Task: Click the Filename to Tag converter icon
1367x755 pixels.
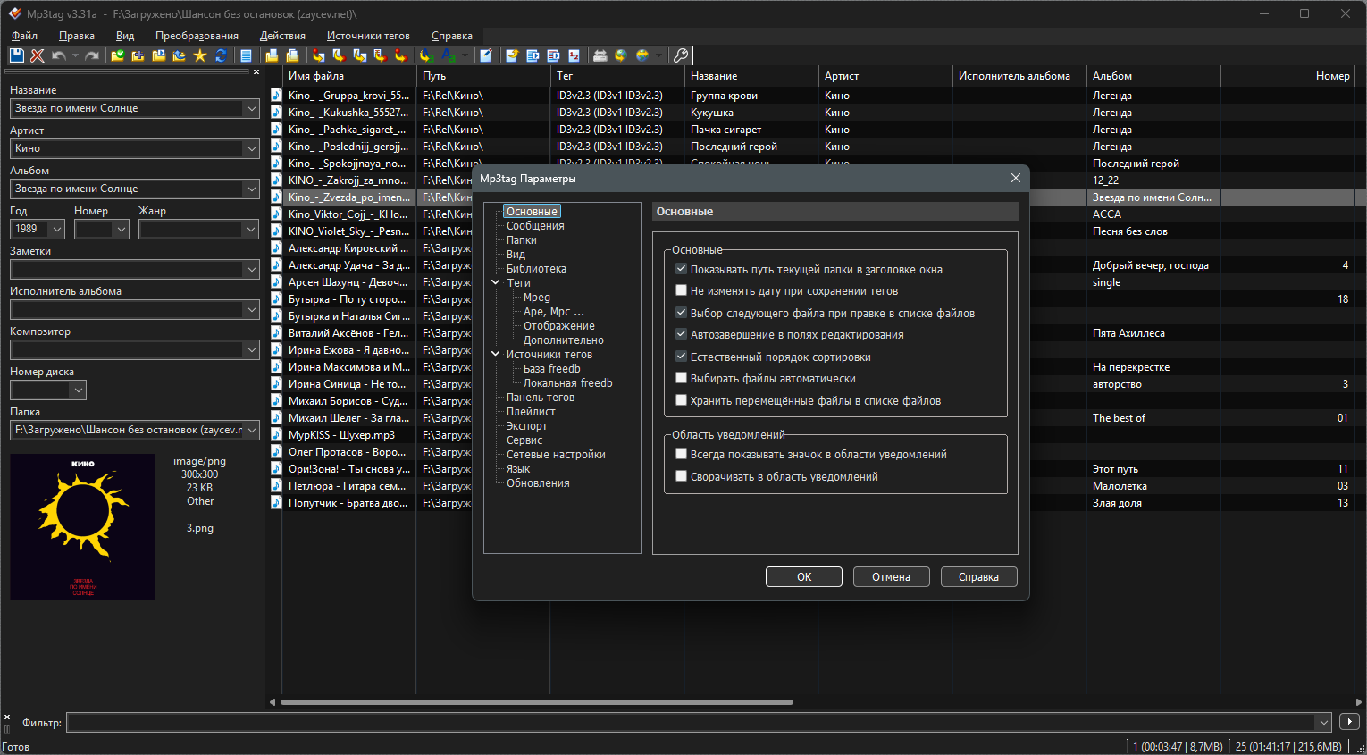Action: [x=340, y=55]
